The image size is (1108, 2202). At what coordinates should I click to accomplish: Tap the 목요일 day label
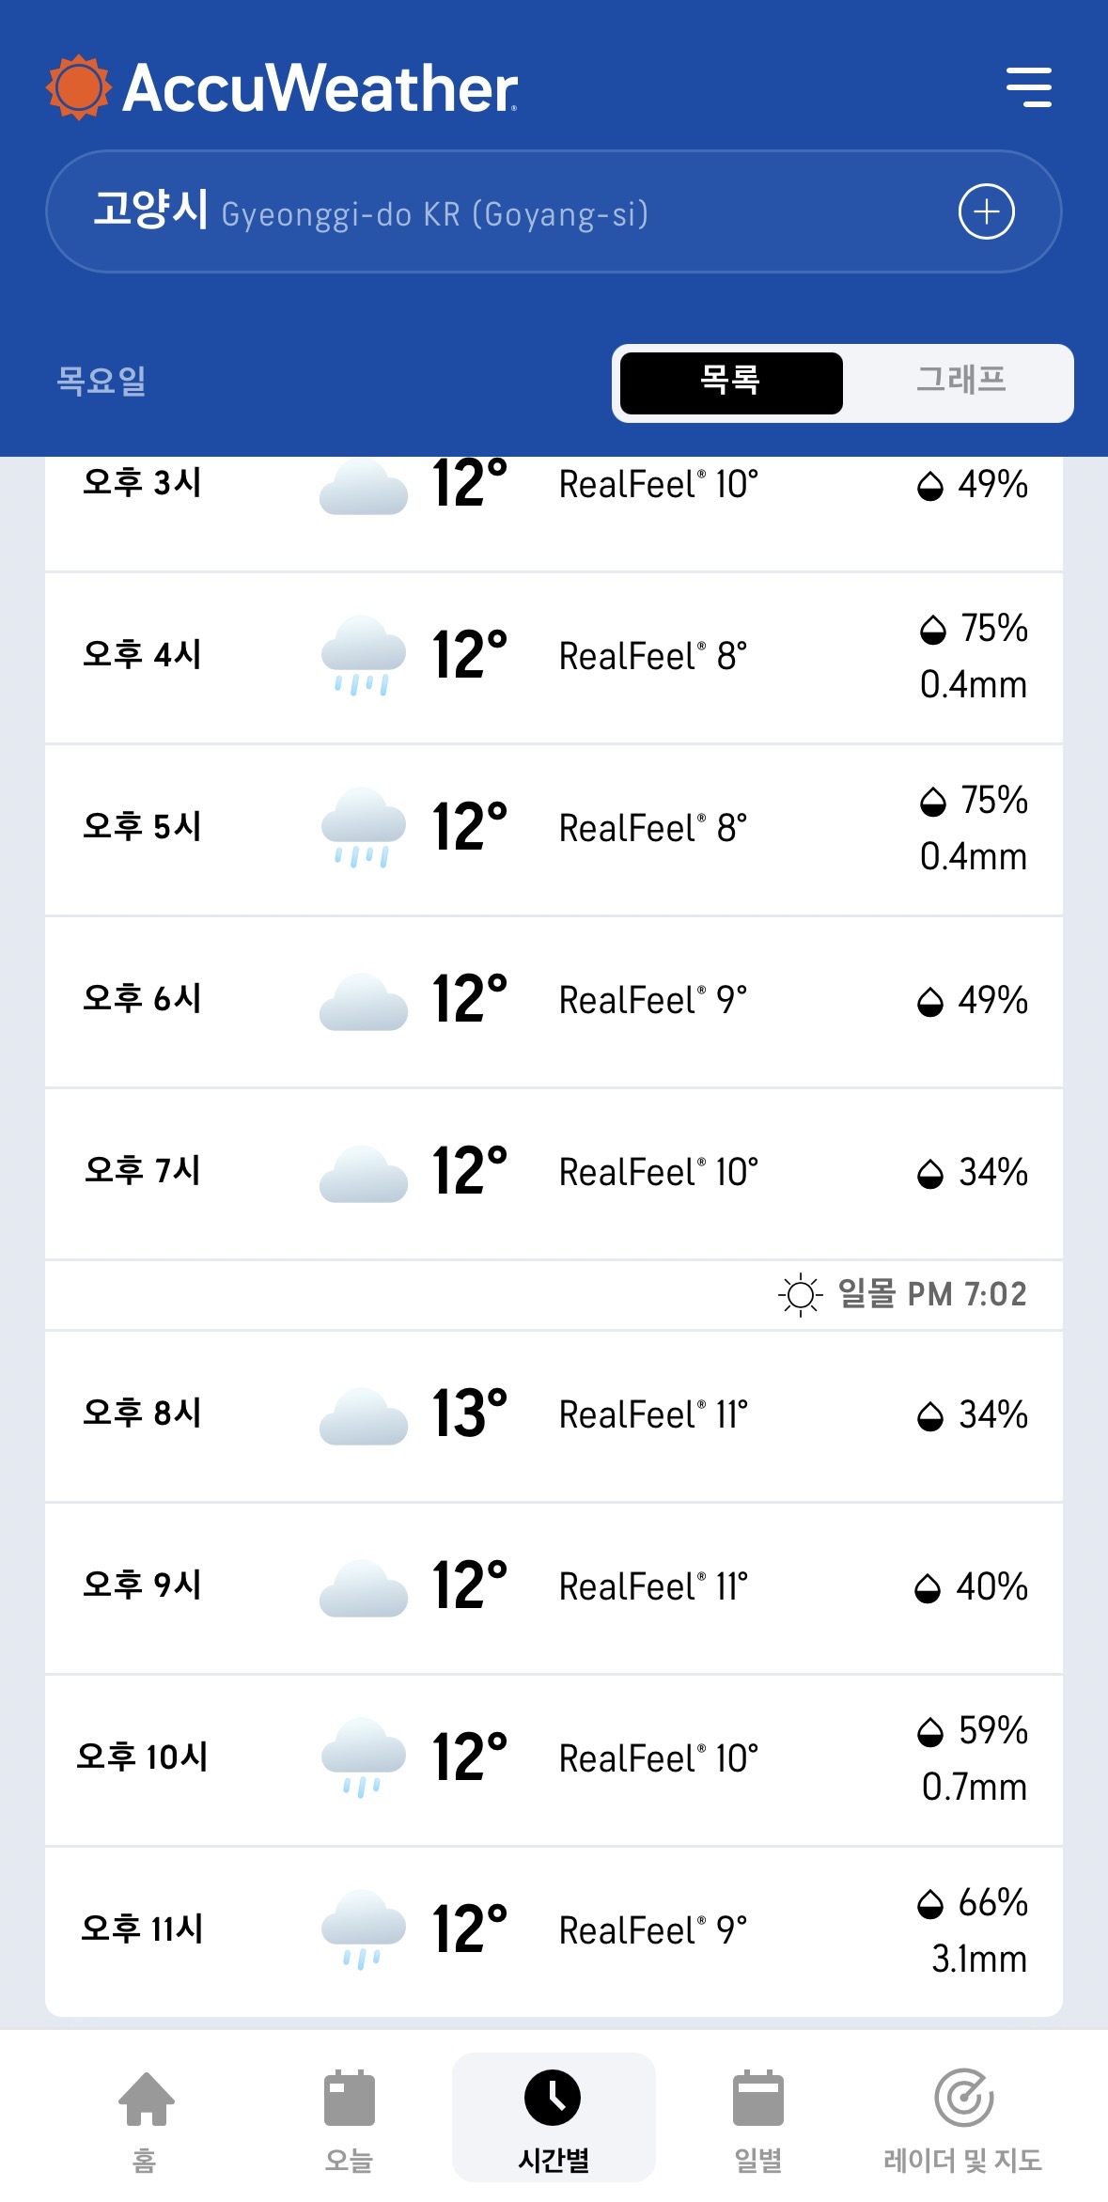click(x=101, y=382)
